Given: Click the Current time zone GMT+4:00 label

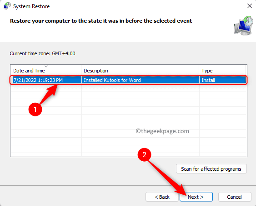Looking at the screenshot, I should pos(42,53).
